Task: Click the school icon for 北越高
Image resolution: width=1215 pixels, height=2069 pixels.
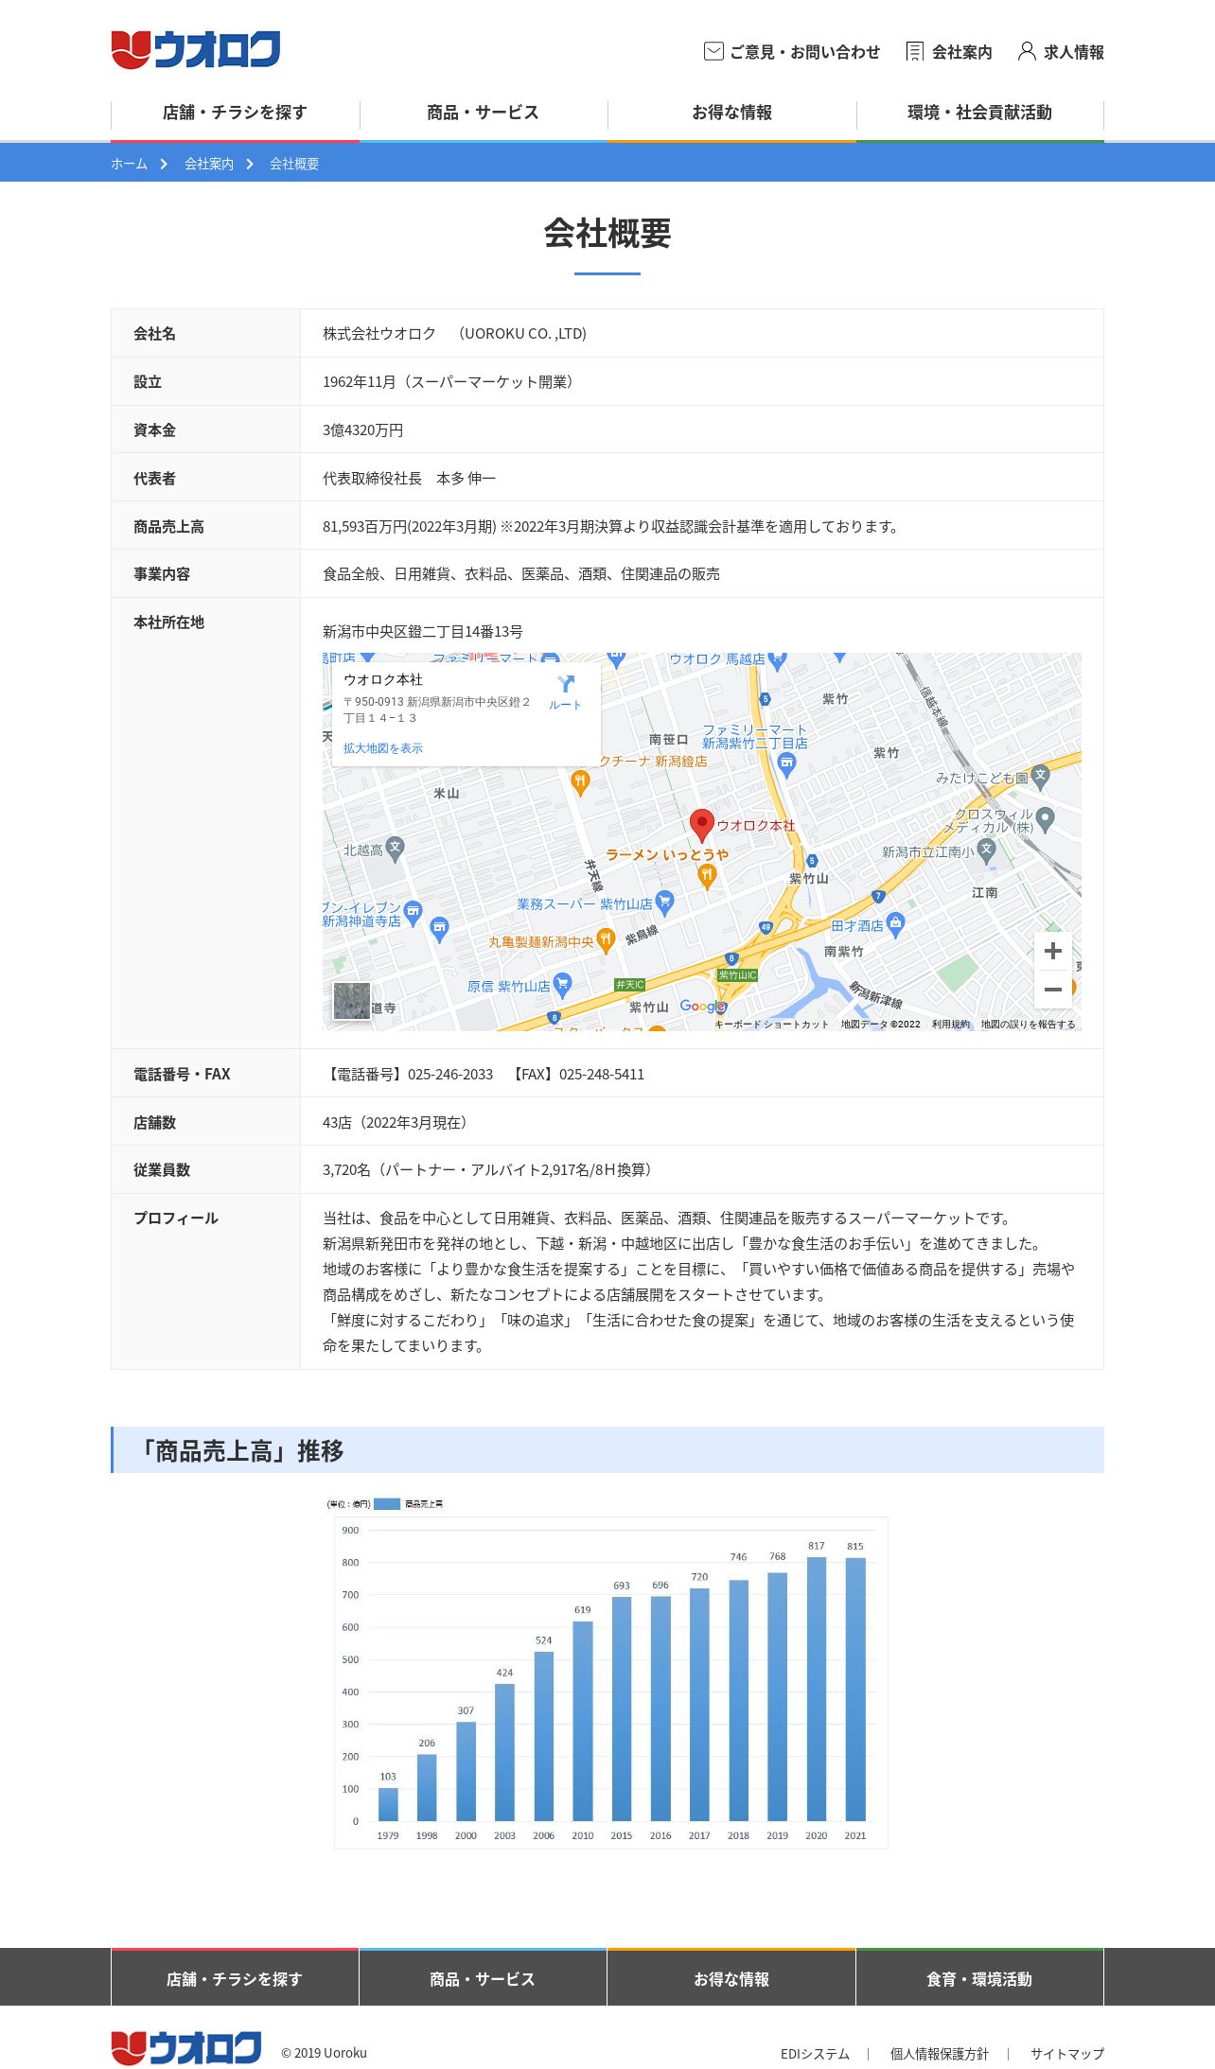Action: pos(395,848)
